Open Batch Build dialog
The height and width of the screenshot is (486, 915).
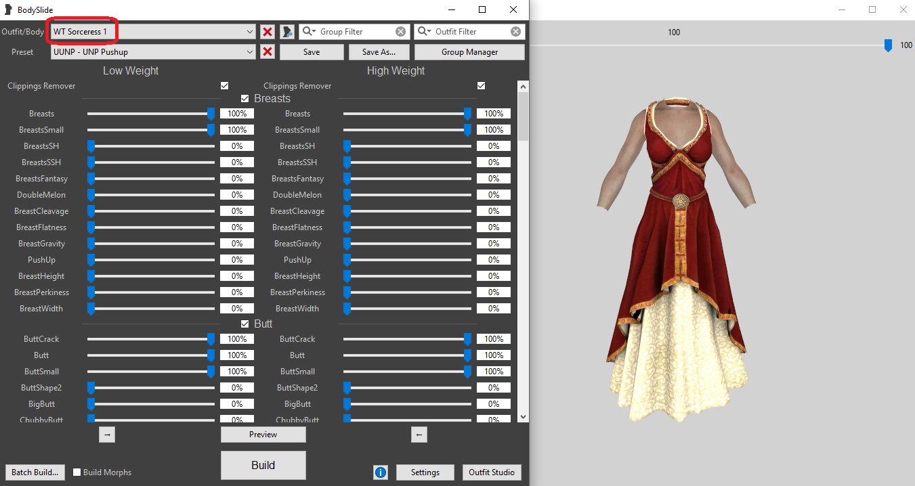(35, 472)
